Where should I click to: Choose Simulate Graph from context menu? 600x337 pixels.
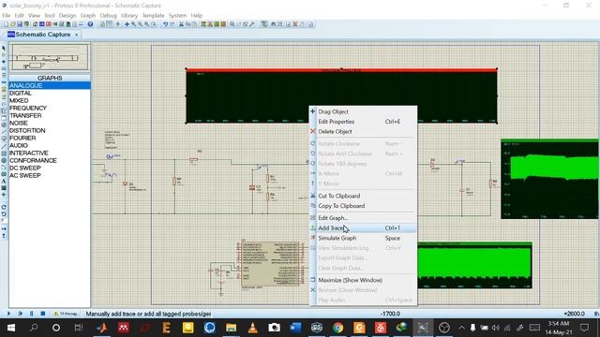363,238
